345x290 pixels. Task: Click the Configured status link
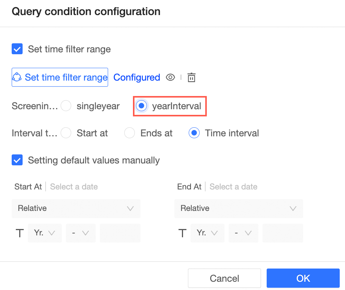click(137, 78)
